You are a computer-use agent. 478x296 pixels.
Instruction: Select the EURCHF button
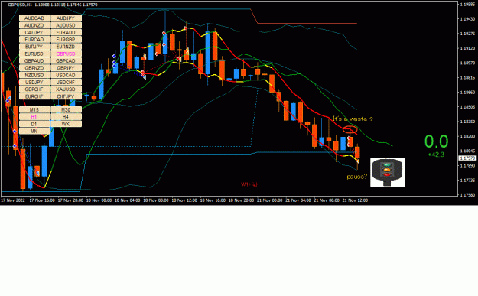tap(34, 96)
